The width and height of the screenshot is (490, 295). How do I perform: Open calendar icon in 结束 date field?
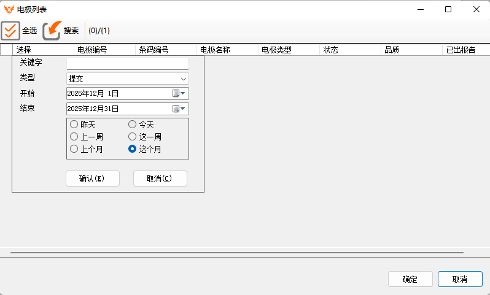coord(176,109)
